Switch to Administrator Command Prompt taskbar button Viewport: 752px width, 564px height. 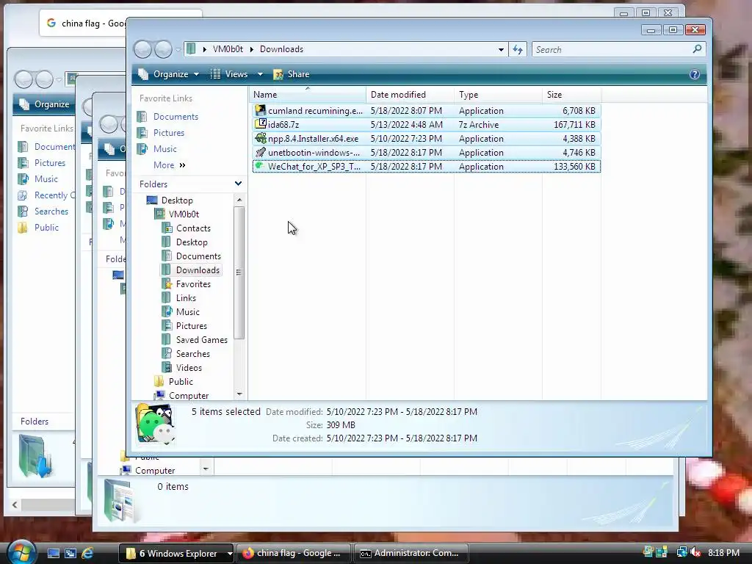tap(411, 554)
